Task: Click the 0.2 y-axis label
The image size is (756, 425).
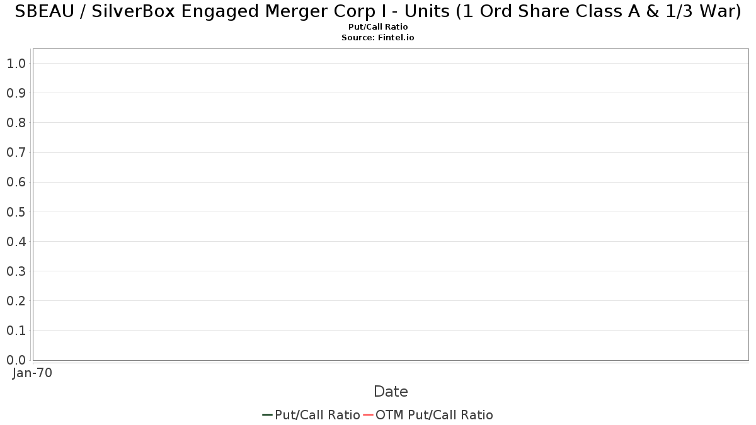Action: [x=16, y=301]
